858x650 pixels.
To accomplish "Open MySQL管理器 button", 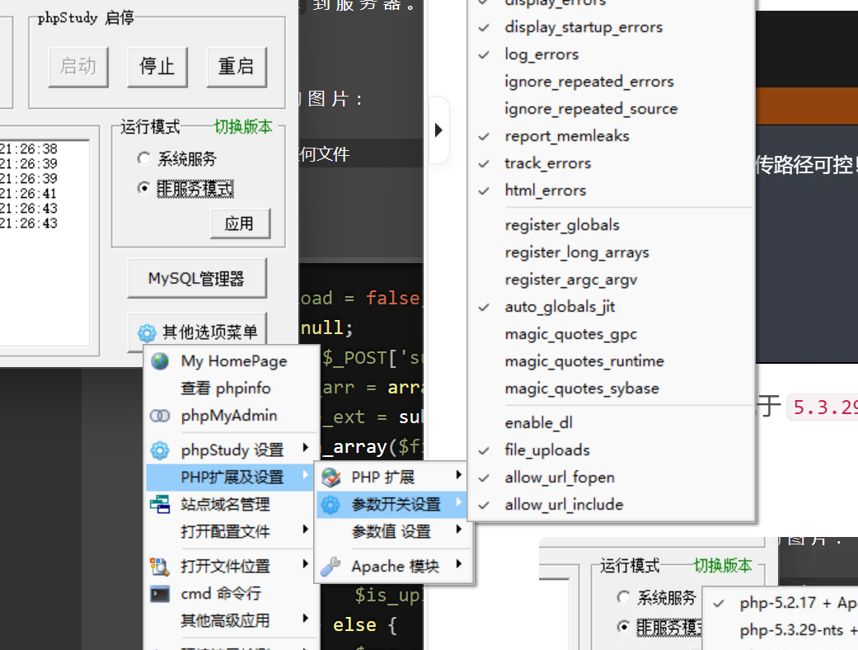I will (197, 278).
